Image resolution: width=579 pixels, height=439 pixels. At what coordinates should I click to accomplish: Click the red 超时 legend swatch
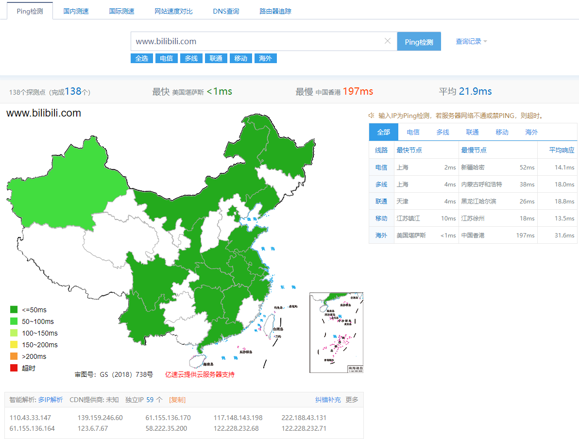pyautogui.click(x=14, y=368)
